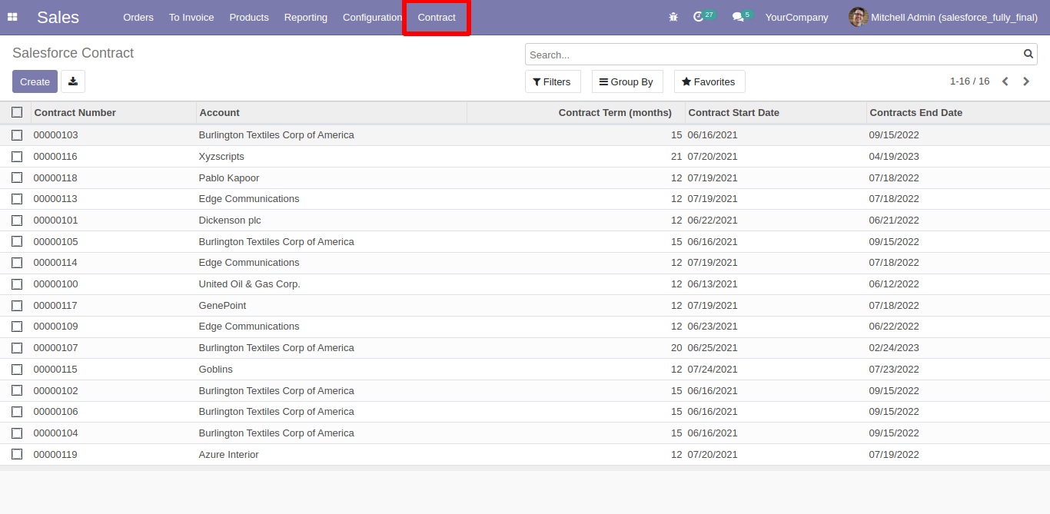Viewport: 1050px width, 514px height.
Task: Open the Xyzscripts contract row
Action: pos(525,157)
